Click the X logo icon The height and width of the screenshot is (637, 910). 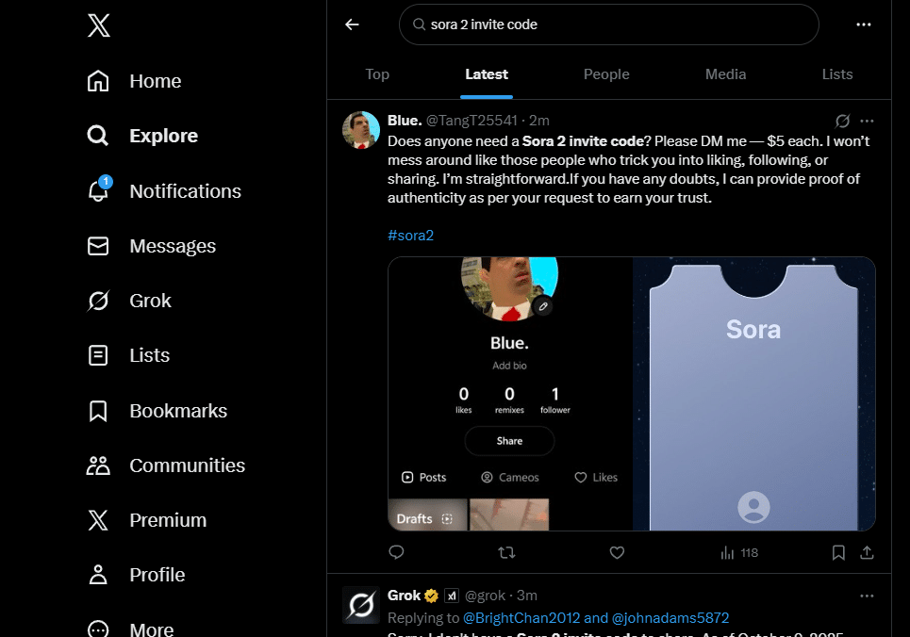point(99,25)
